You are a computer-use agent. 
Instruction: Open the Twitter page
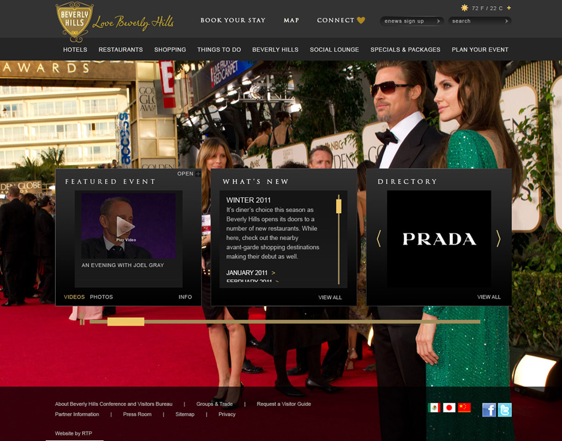(505, 410)
